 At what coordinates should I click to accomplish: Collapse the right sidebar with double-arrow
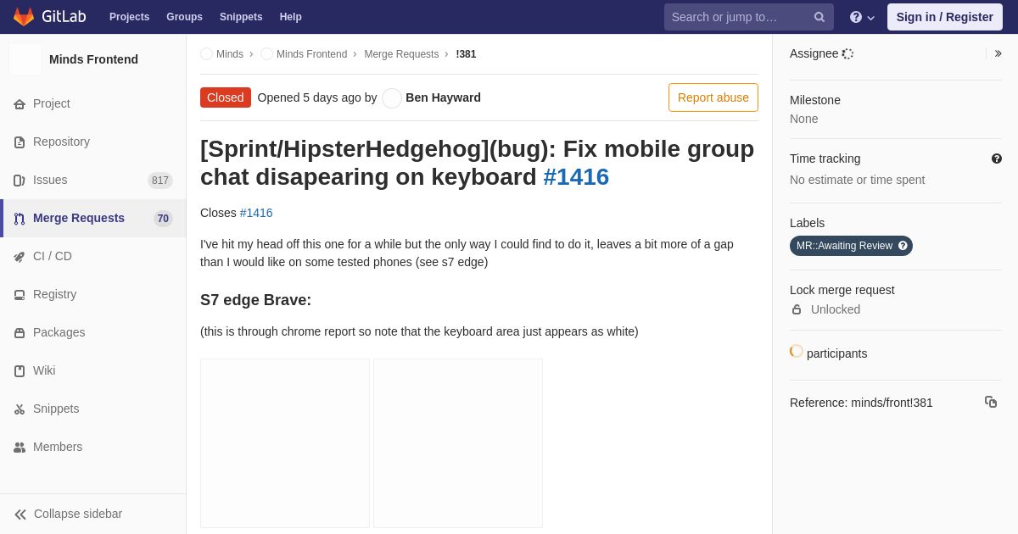[x=998, y=53]
